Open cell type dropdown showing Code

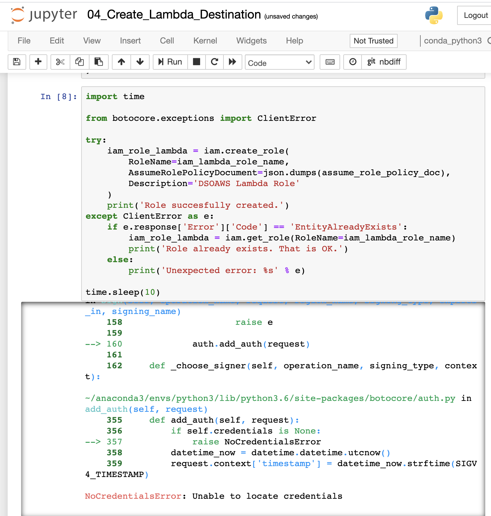pos(280,62)
